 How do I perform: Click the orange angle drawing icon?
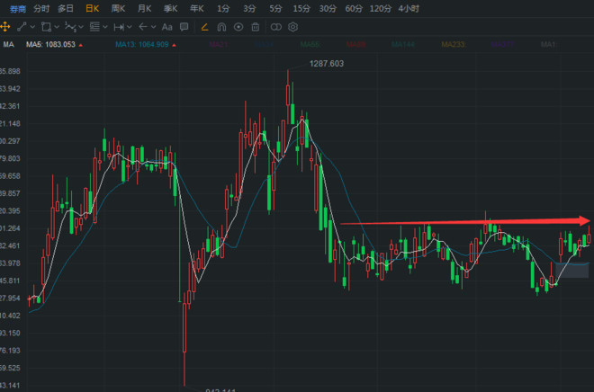click(205, 27)
